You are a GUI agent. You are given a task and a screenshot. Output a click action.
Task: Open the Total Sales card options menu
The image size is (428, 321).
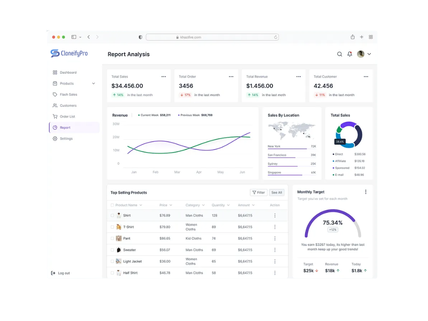pos(164,76)
